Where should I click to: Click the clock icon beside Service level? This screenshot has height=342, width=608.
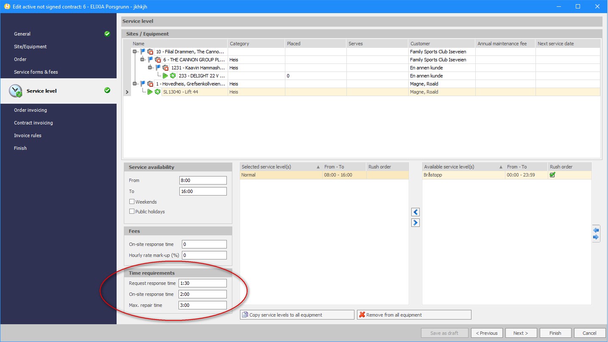pos(16,91)
